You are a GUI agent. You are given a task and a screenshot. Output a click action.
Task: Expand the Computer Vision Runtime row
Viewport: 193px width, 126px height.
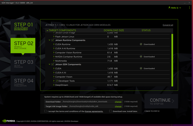coord(54,53)
